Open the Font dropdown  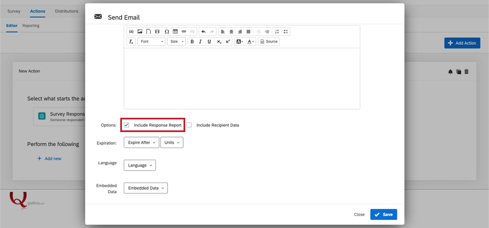[x=151, y=41]
